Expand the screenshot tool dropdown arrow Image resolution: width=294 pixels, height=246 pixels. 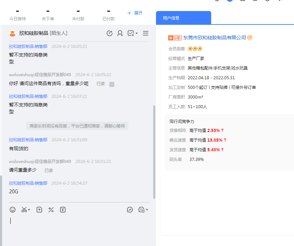point(29,210)
